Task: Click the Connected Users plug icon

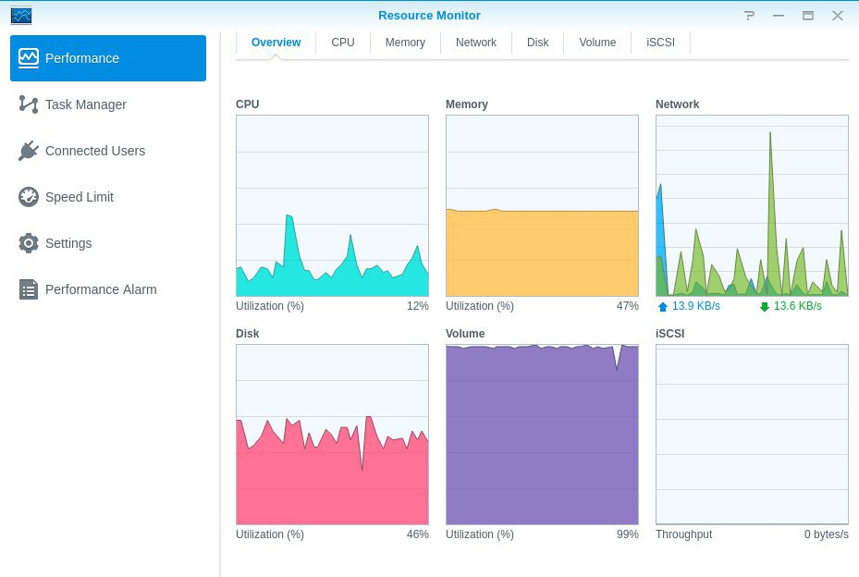Action: (x=29, y=151)
